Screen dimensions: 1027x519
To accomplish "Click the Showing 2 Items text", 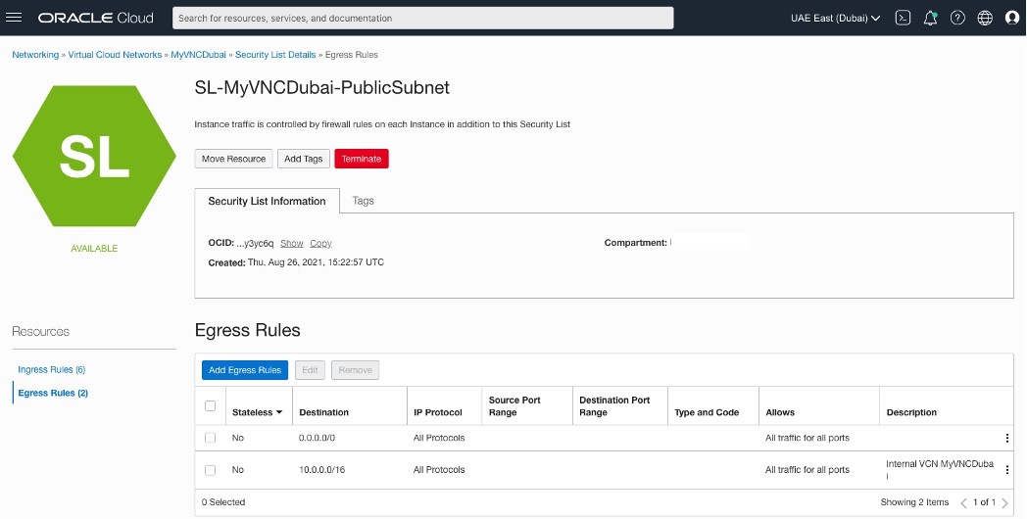I will pyautogui.click(x=914, y=502).
